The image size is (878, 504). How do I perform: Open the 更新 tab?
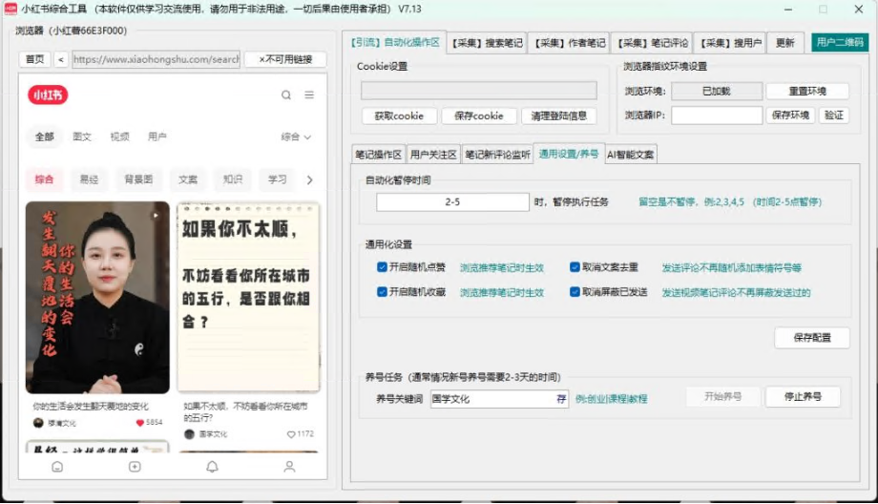coord(785,43)
